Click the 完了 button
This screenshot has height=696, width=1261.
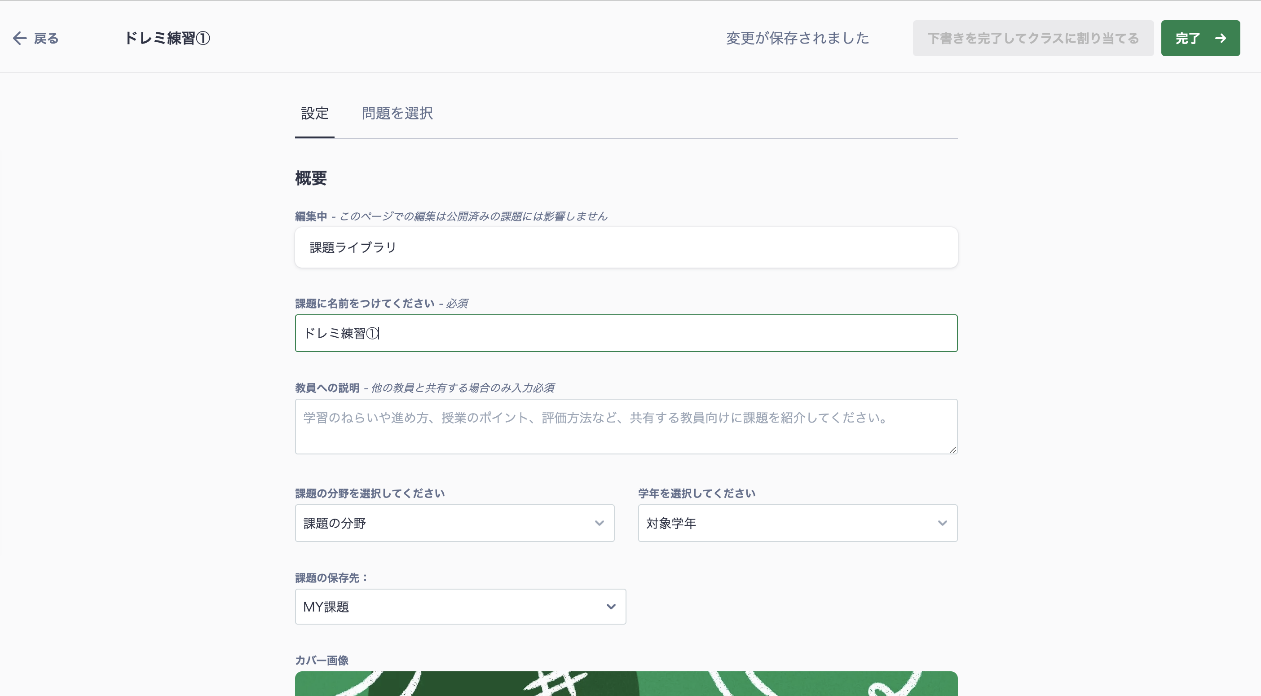coord(1200,38)
